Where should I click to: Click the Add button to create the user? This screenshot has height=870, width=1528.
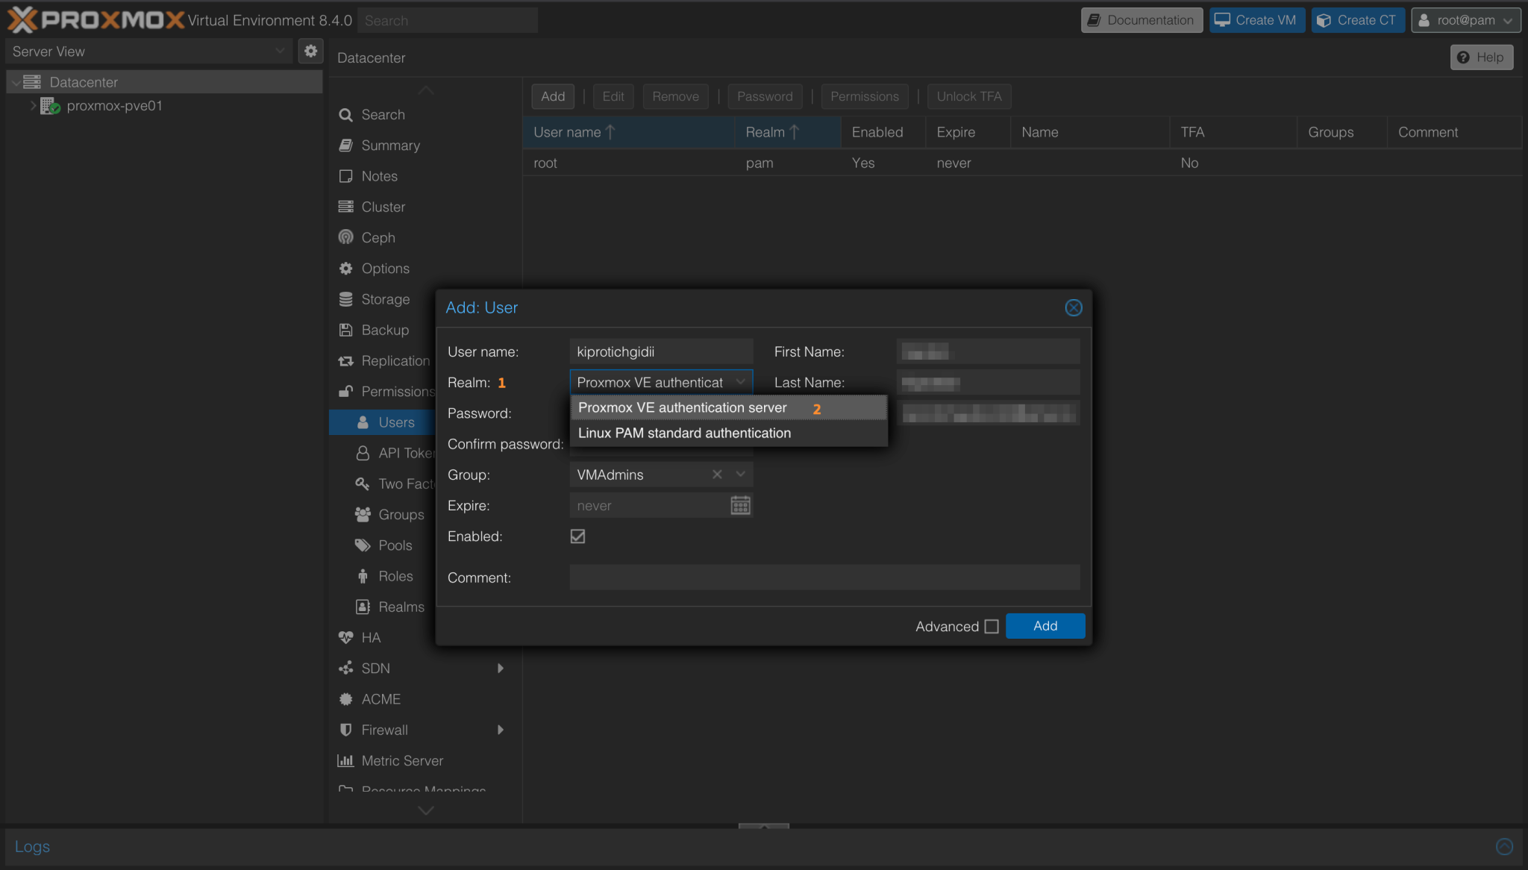(x=1045, y=626)
